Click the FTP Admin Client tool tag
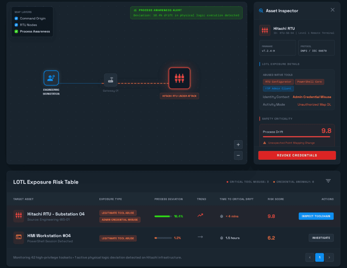 [x=278, y=89]
